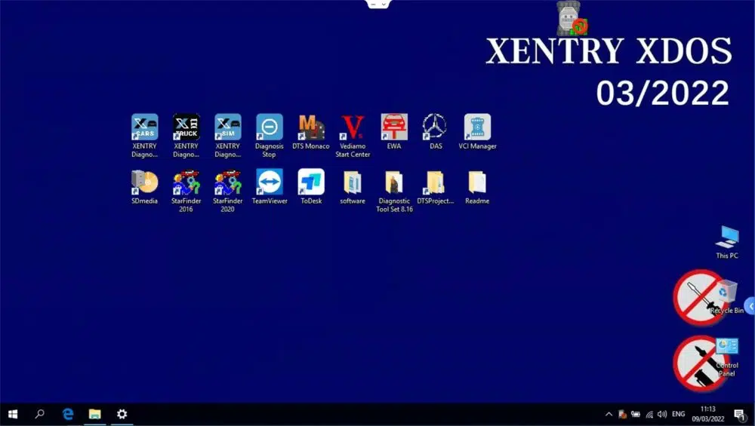Expand the remote session toolbar tab at top
The height and width of the screenshot is (426, 755).
point(378,4)
